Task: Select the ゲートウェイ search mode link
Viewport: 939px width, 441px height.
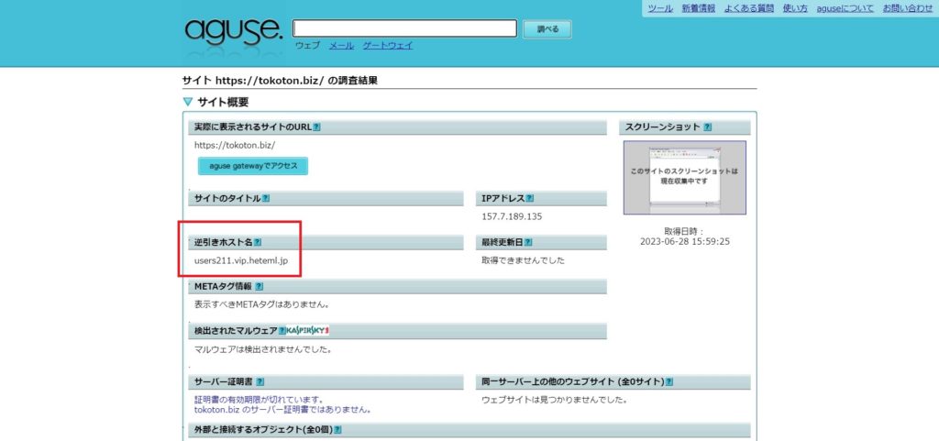Action: point(388,45)
